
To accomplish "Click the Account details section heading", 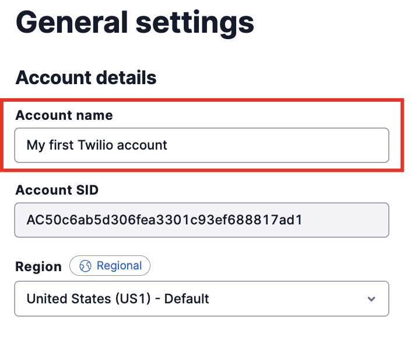I will pos(86,78).
